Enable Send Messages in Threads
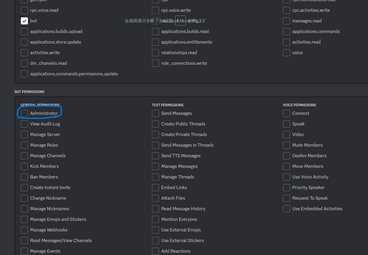 155,145
